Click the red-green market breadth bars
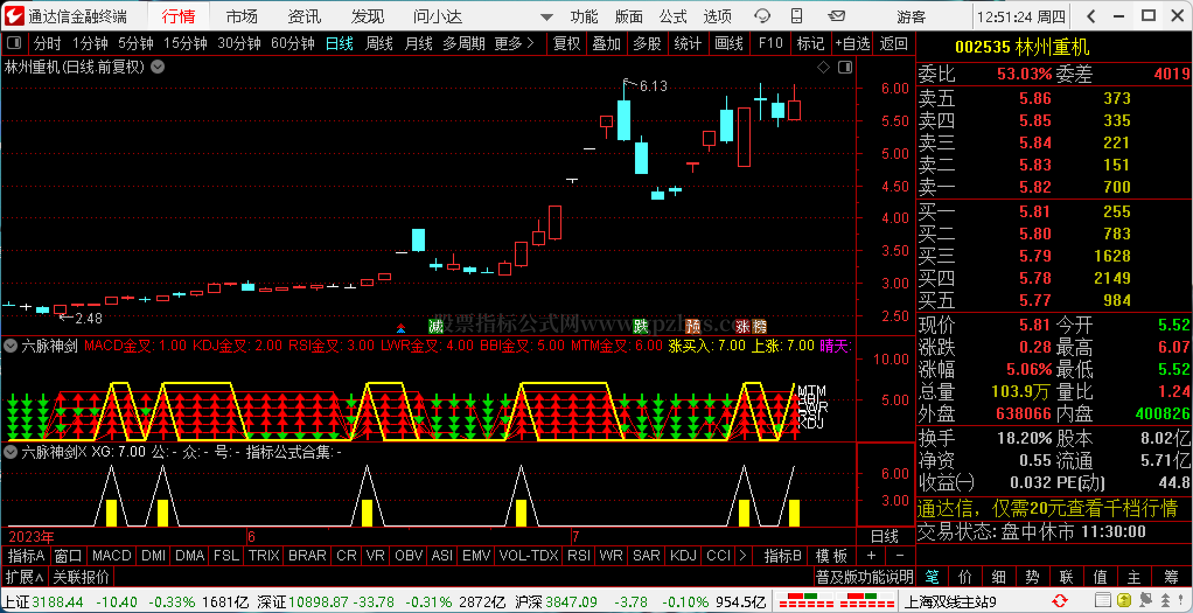1193x613 pixels. tap(835, 600)
